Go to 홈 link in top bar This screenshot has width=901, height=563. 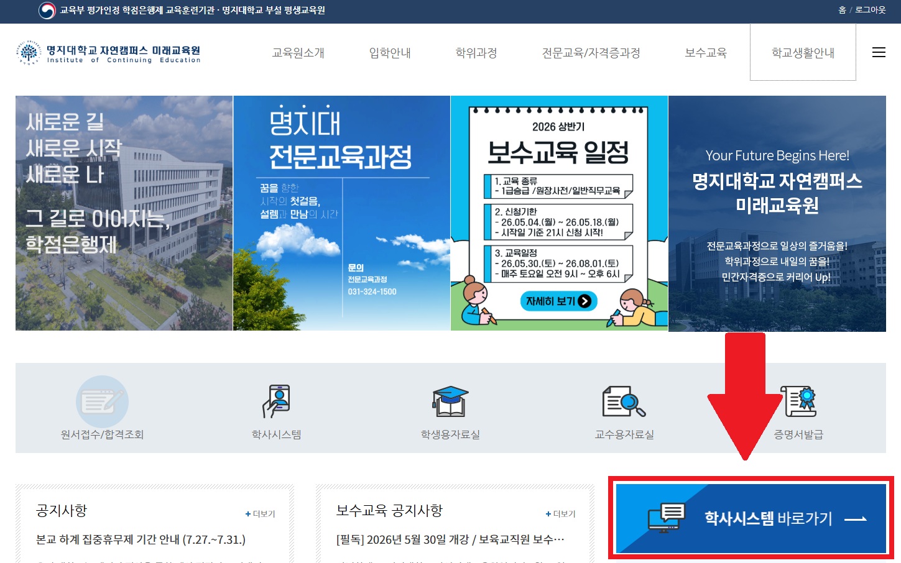tap(842, 10)
